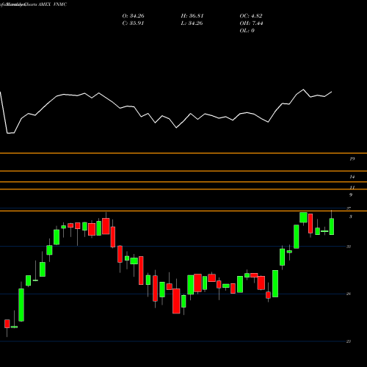Click the OL: 0 reading
Screen dimensions: 367x367
click(247, 31)
